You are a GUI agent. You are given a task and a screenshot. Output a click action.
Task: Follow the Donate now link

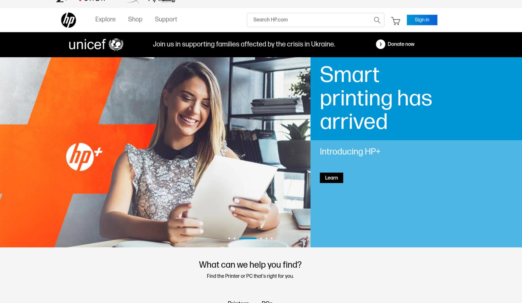tap(401, 44)
